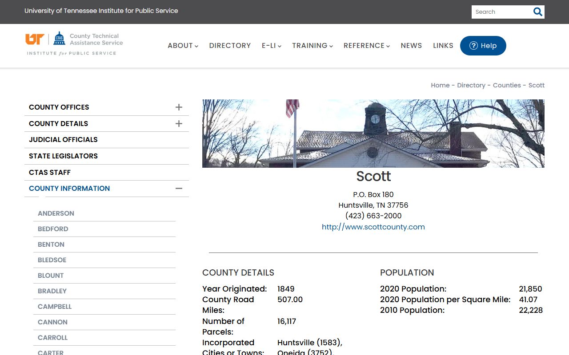This screenshot has width=569, height=355.
Task: Click the Scott county heading
Action: pos(373,176)
